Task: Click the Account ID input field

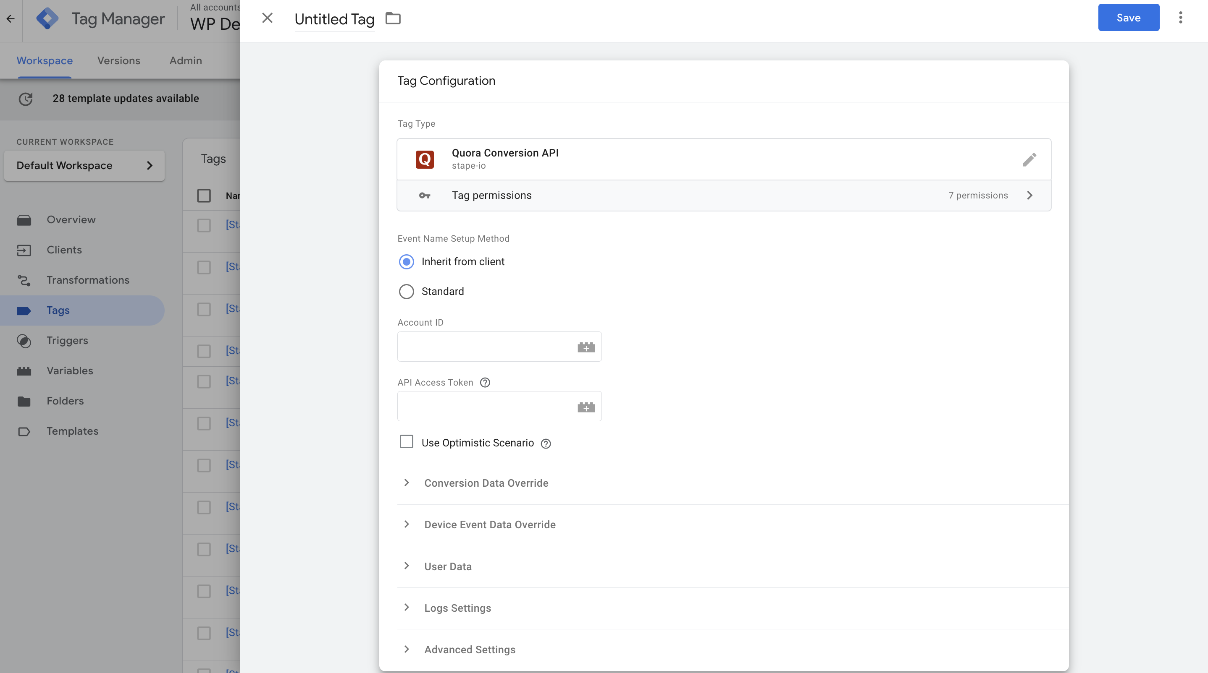Action: click(484, 347)
